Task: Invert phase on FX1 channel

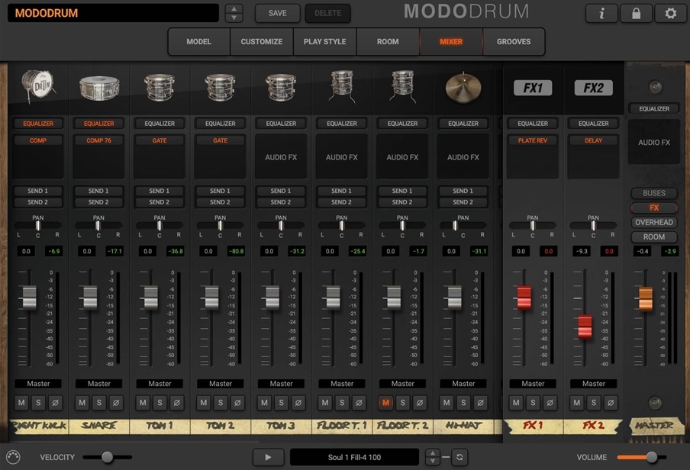Action: pos(550,402)
